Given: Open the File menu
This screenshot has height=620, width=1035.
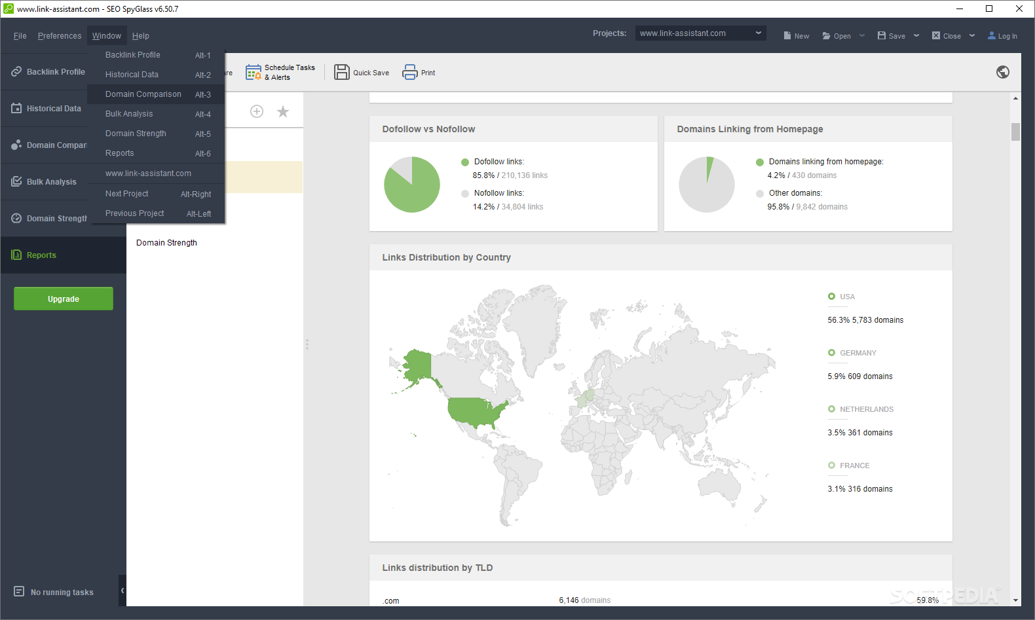Looking at the screenshot, I should coord(20,35).
